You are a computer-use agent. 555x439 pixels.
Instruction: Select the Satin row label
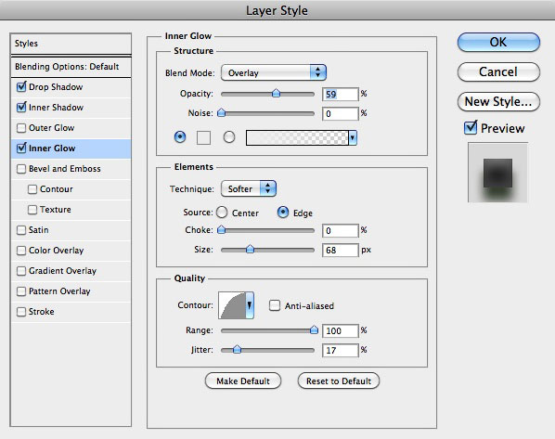(x=39, y=230)
